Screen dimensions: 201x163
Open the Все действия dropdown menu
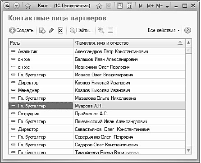point(164,30)
